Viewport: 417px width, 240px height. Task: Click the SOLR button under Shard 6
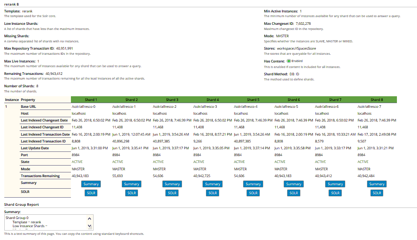tap(294, 193)
